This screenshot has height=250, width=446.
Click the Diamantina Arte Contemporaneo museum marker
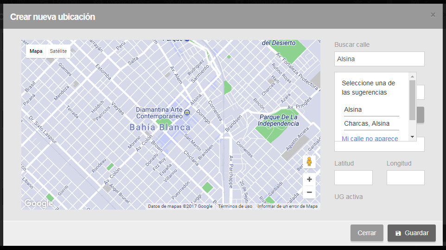tap(187, 113)
